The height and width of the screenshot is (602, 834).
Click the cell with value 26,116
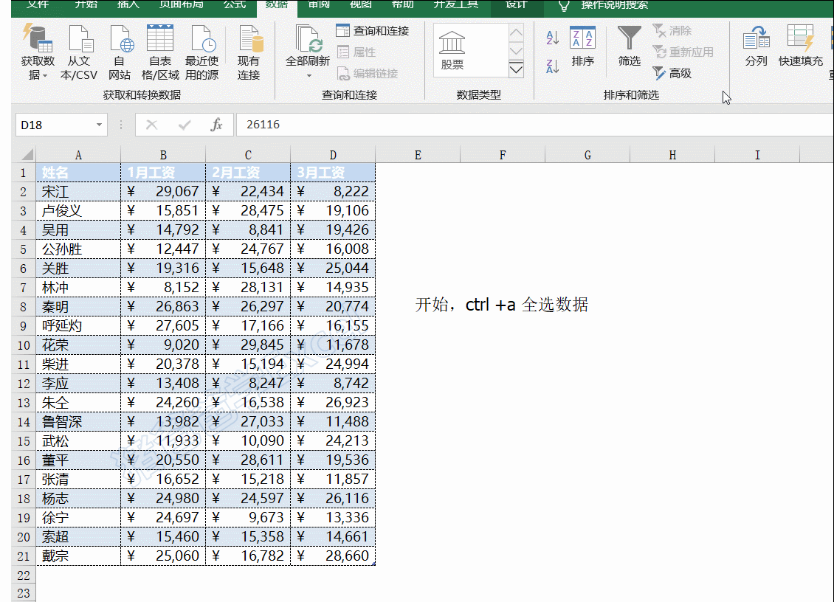pyautogui.click(x=333, y=498)
